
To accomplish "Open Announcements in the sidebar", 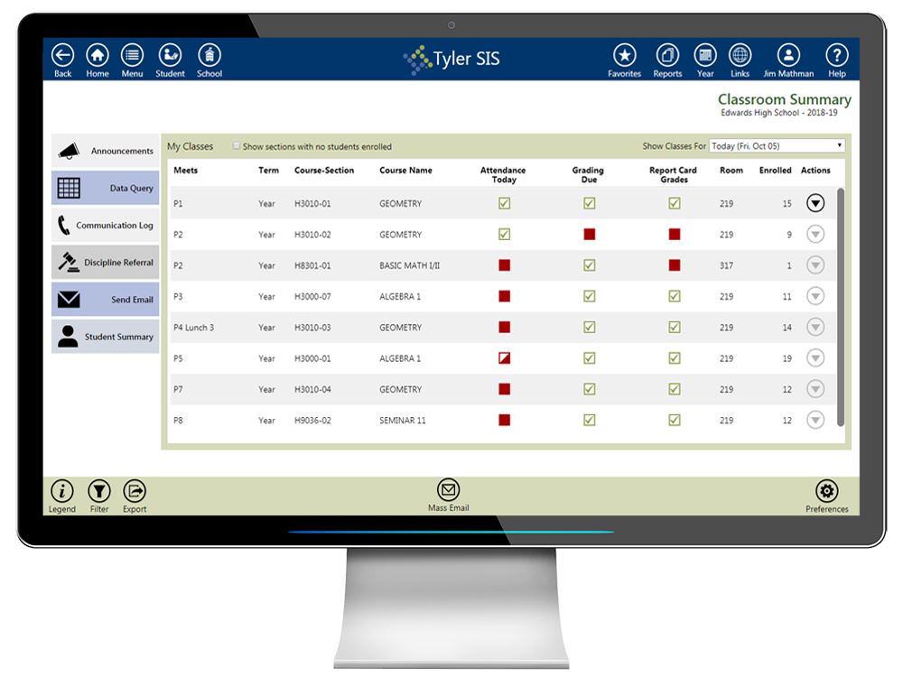I will (106, 151).
